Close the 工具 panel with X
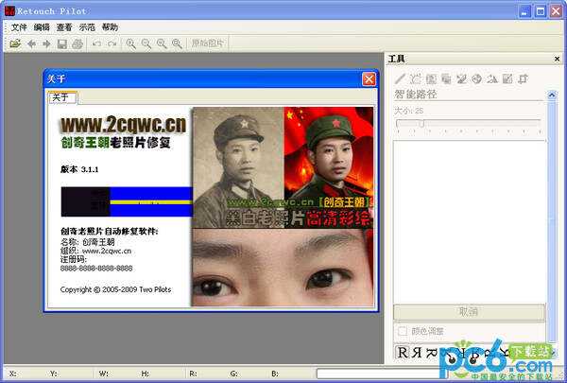Image resolution: width=567 pixels, height=383 pixels. 557,59
